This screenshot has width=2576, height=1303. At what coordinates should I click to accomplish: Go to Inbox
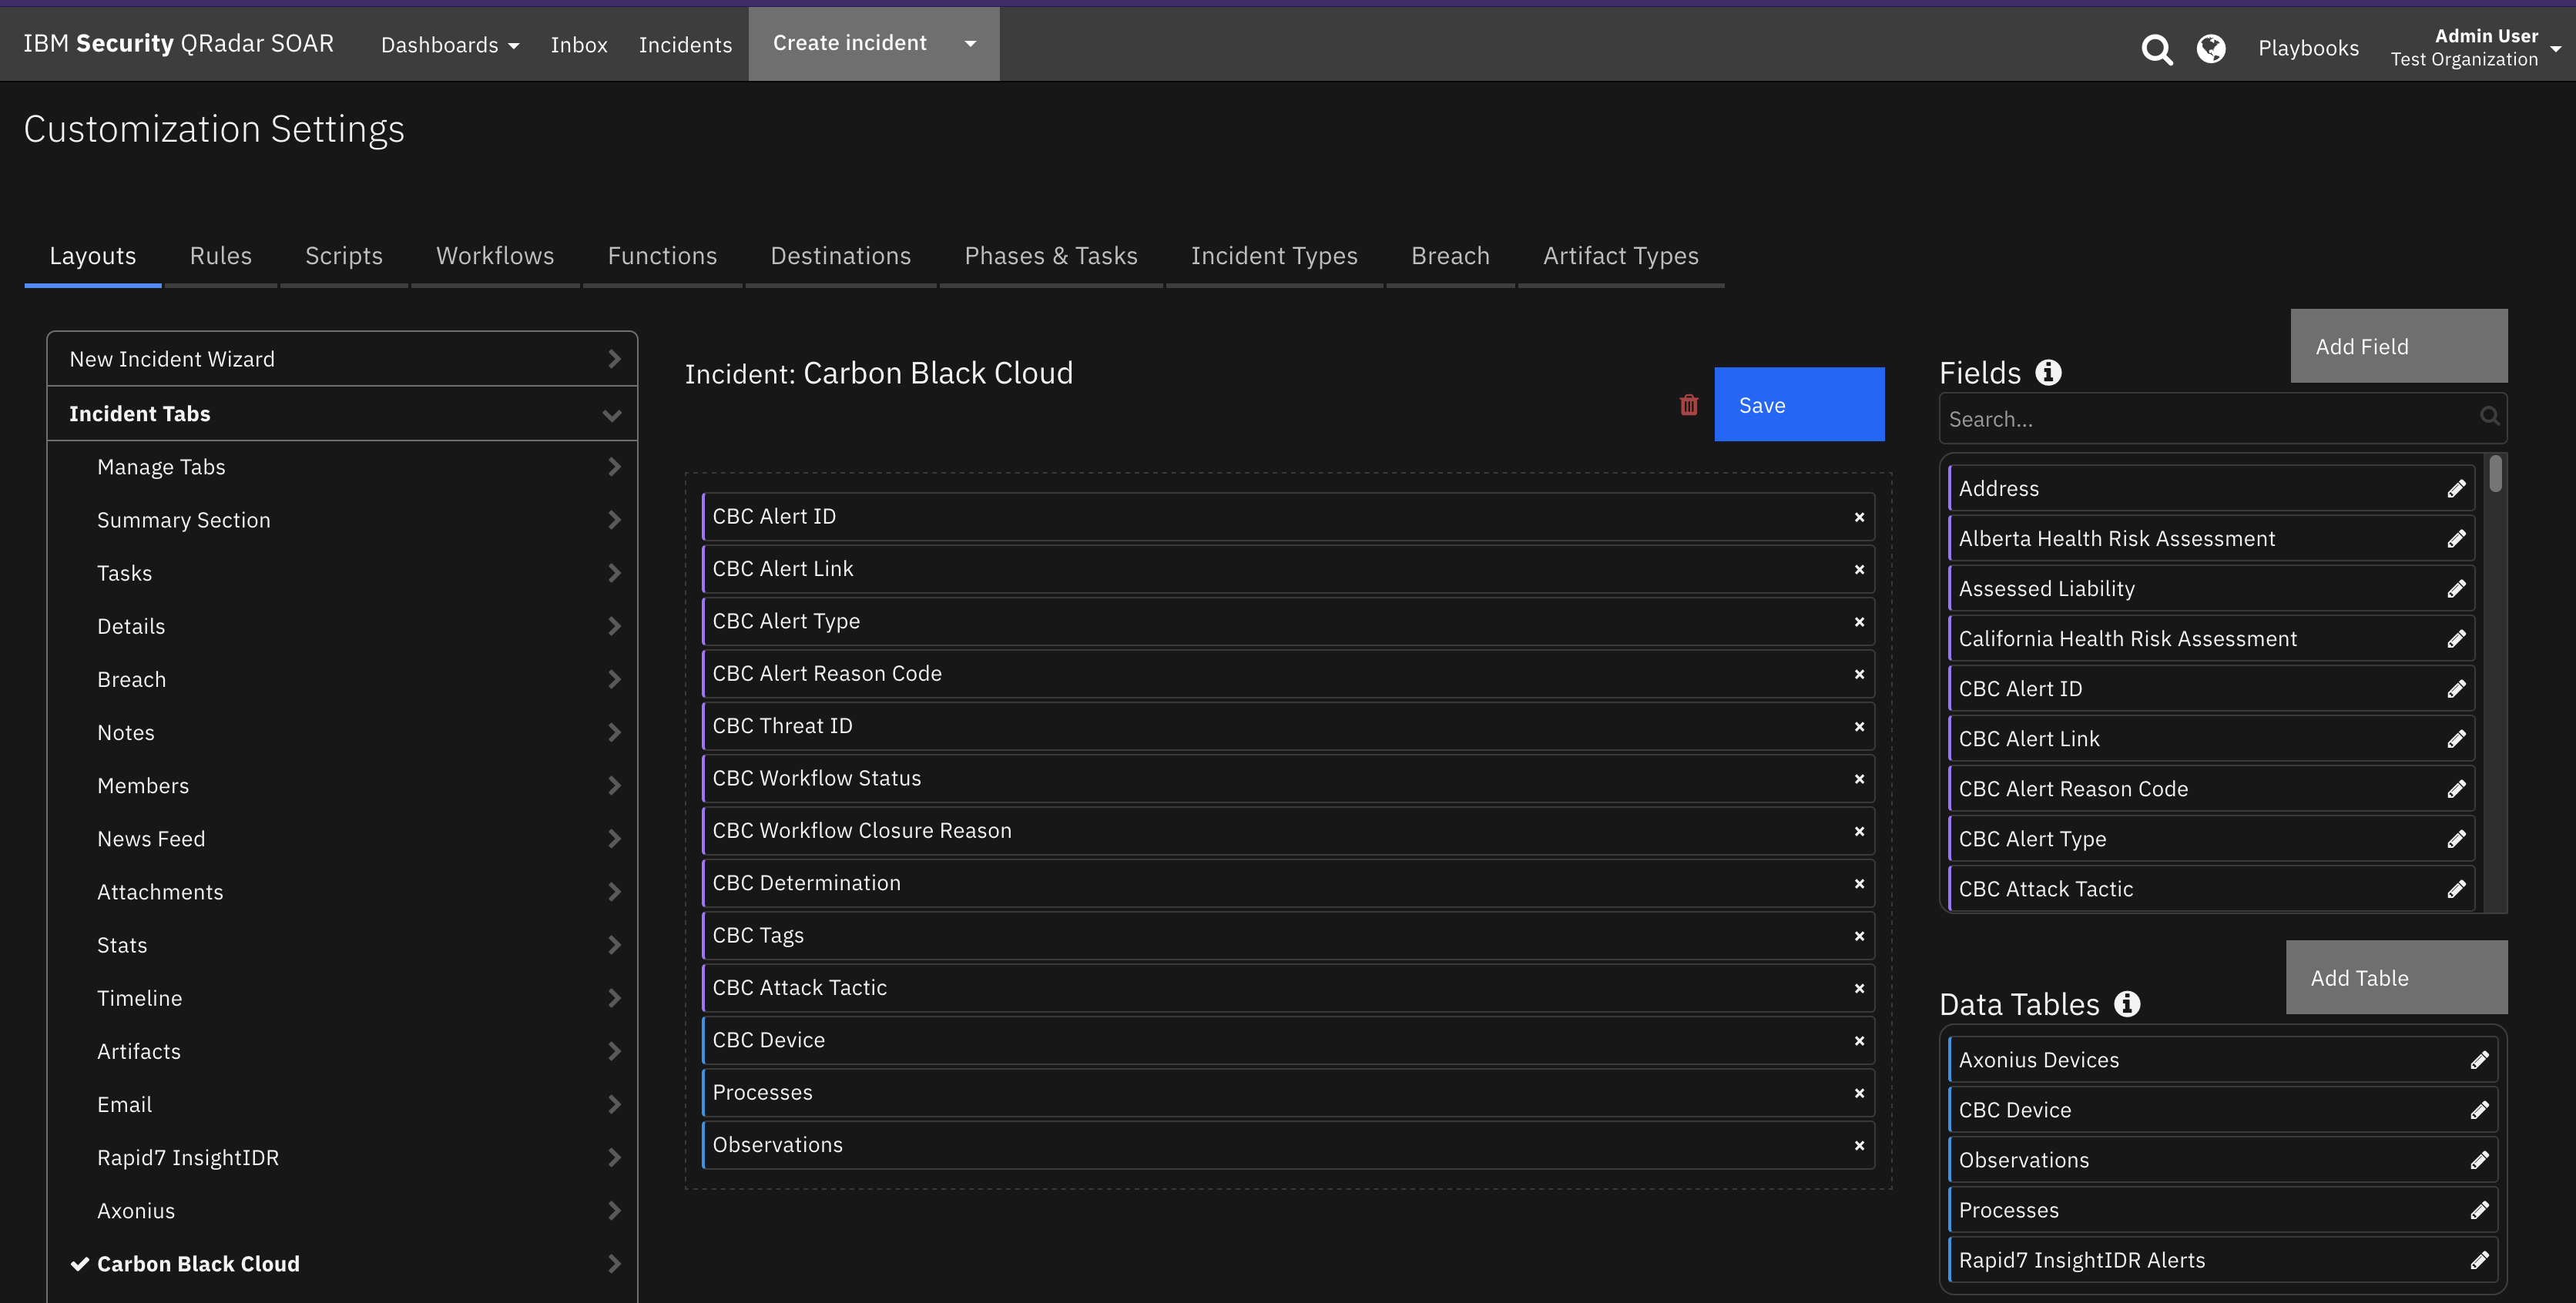[579, 45]
